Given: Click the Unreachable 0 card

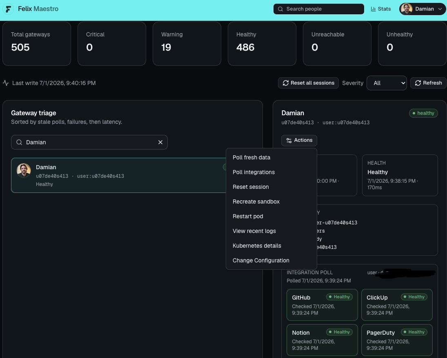Looking at the screenshot, I should point(337,44).
